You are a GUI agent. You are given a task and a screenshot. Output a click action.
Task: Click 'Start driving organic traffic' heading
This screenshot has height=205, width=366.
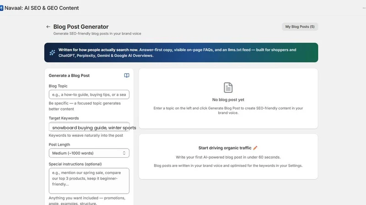click(x=225, y=148)
